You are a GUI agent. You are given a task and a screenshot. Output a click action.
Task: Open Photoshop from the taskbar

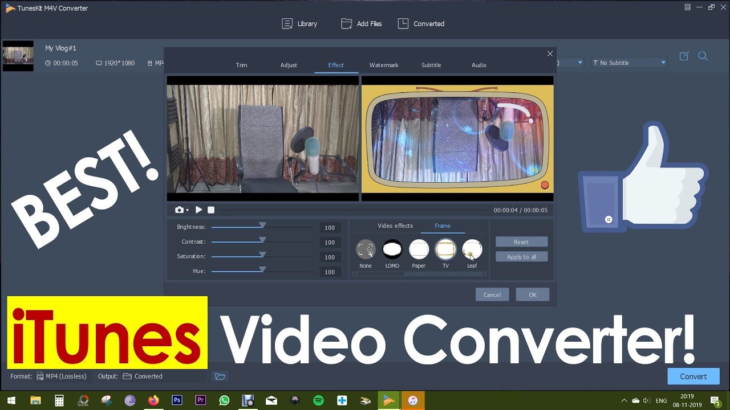177,401
